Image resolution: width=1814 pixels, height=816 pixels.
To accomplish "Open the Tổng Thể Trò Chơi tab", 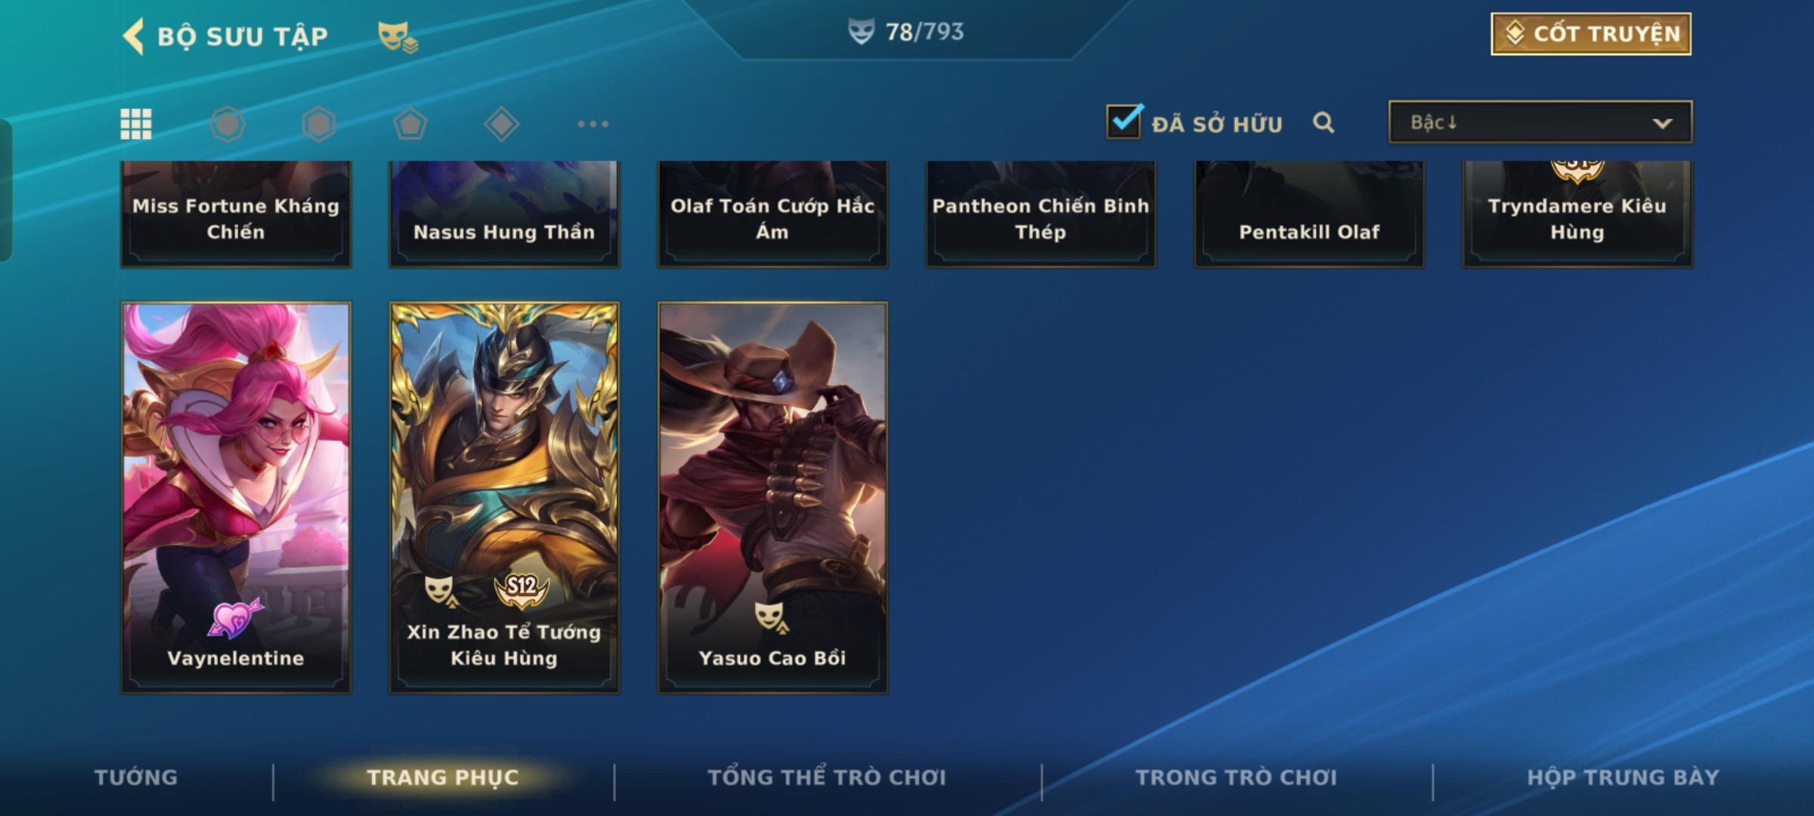I will coord(827,777).
